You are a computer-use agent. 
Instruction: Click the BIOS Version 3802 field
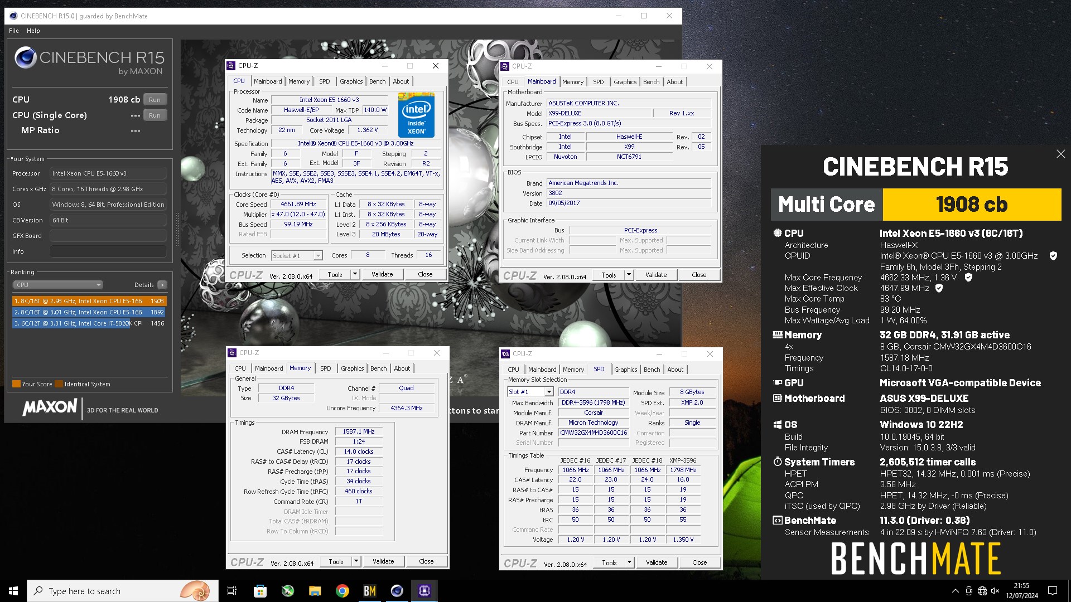tap(629, 193)
